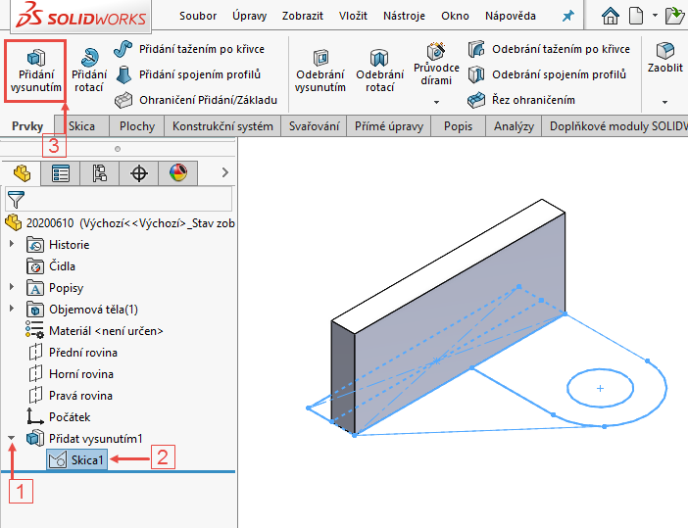The height and width of the screenshot is (528, 688).
Task: Click the Odebrání vysunutím cut tool
Action: [319, 71]
